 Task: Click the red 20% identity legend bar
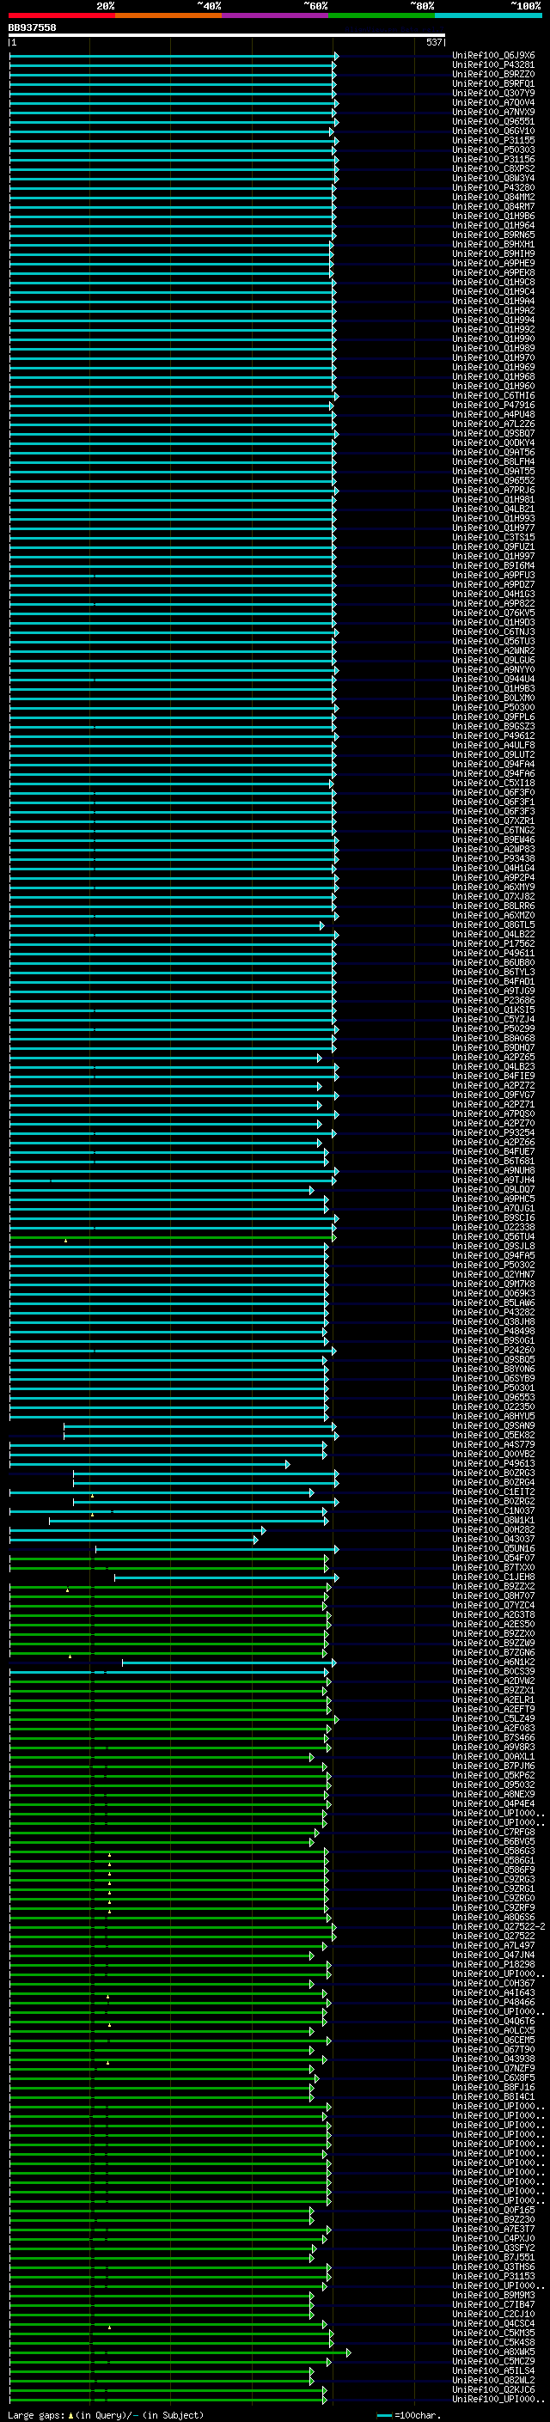[62, 16]
